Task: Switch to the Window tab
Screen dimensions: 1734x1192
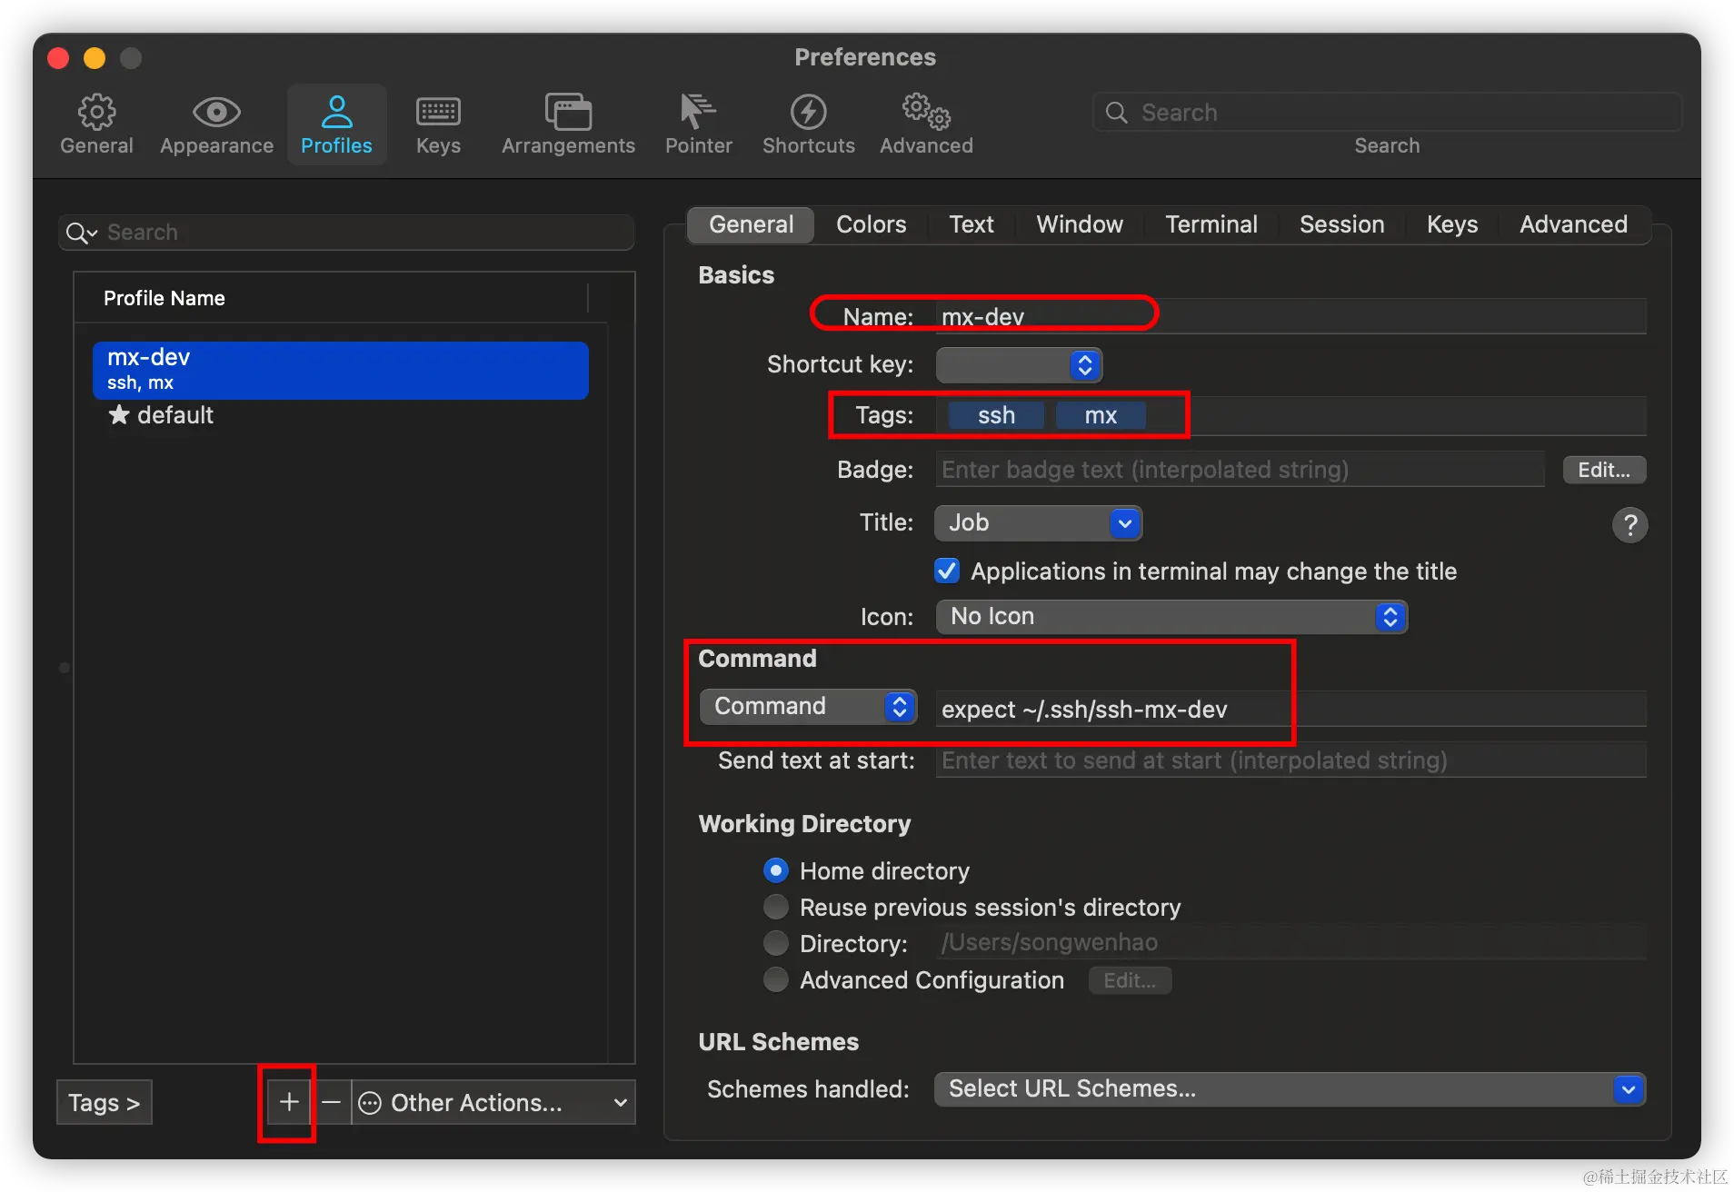Action: 1080,224
